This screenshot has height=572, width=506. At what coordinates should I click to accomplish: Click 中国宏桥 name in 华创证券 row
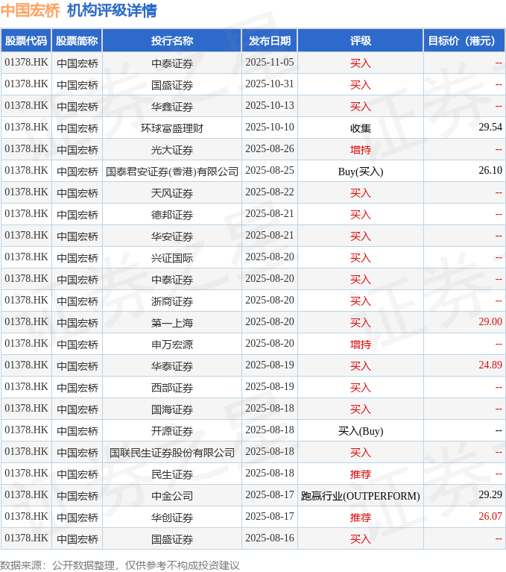coord(78,518)
